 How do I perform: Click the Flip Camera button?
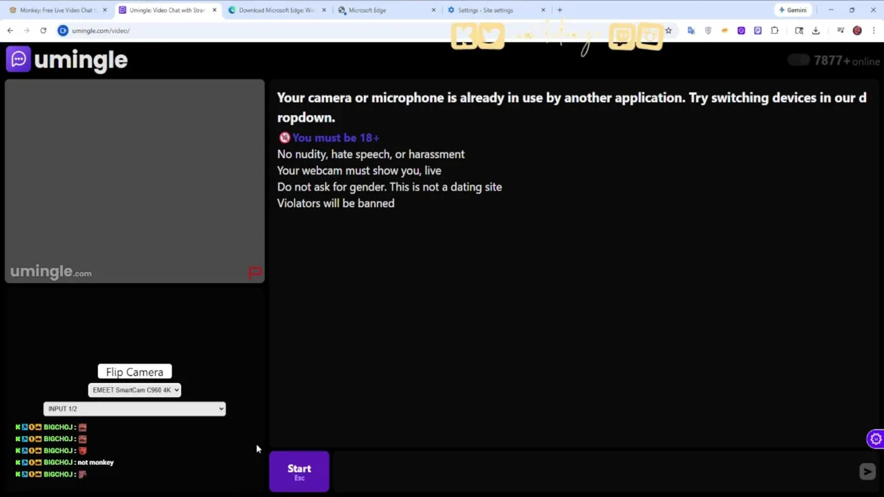pyautogui.click(x=135, y=372)
